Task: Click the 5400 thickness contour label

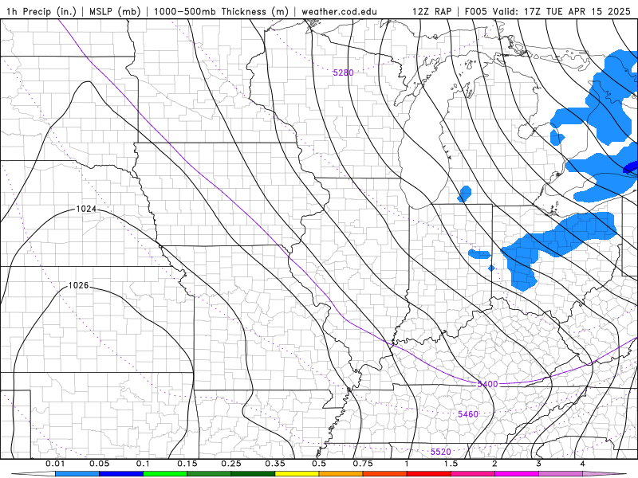Action: [x=487, y=384]
